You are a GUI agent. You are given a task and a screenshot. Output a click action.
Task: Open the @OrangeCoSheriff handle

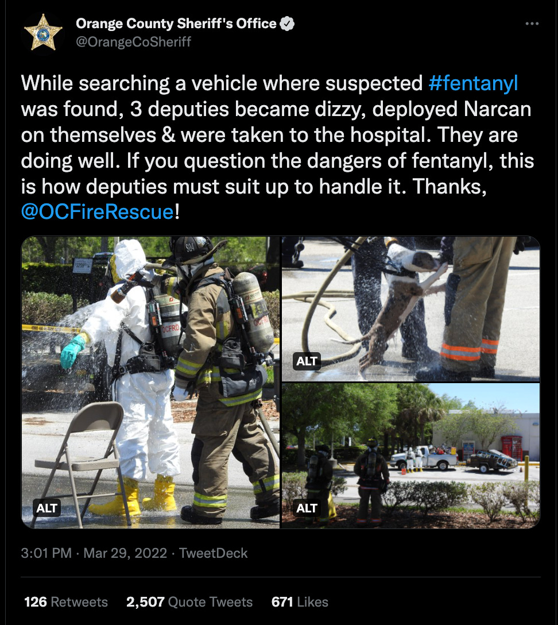point(133,42)
